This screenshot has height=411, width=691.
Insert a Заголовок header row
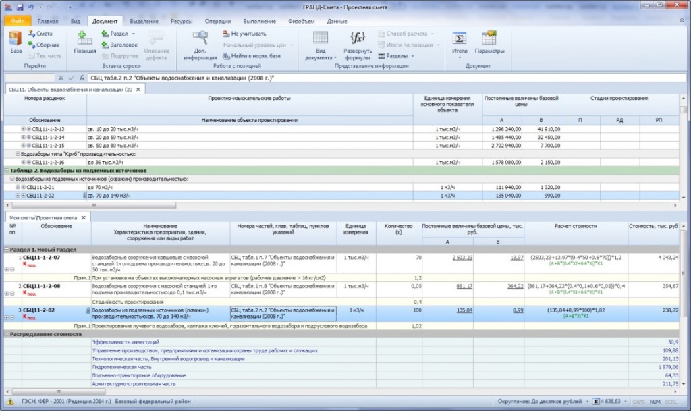tap(119, 45)
